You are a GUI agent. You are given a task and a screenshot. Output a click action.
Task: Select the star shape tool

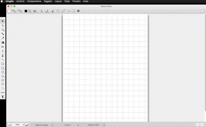pos(3,76)
